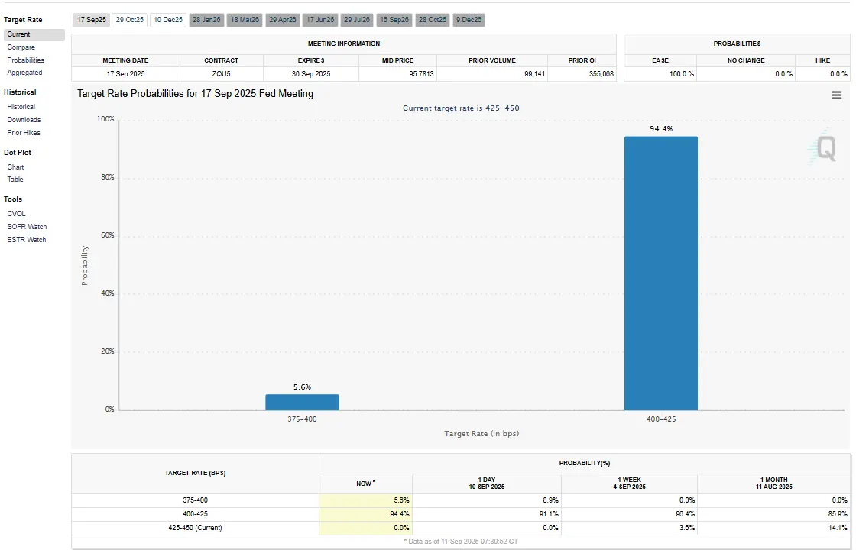Click the 400-425 probability bar

tap(661, 273)
